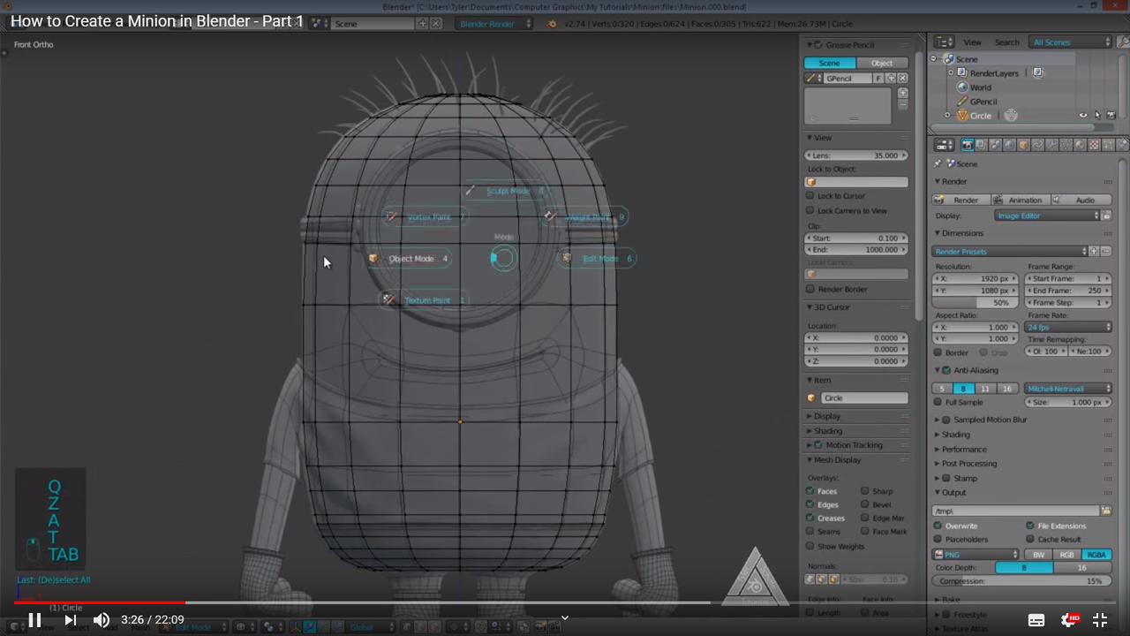Toggle renderability camera icon for Circle
Image resolution: width=1130 pixels, height=636 pixels.
pyautogui.click(x=1111, y=116)
